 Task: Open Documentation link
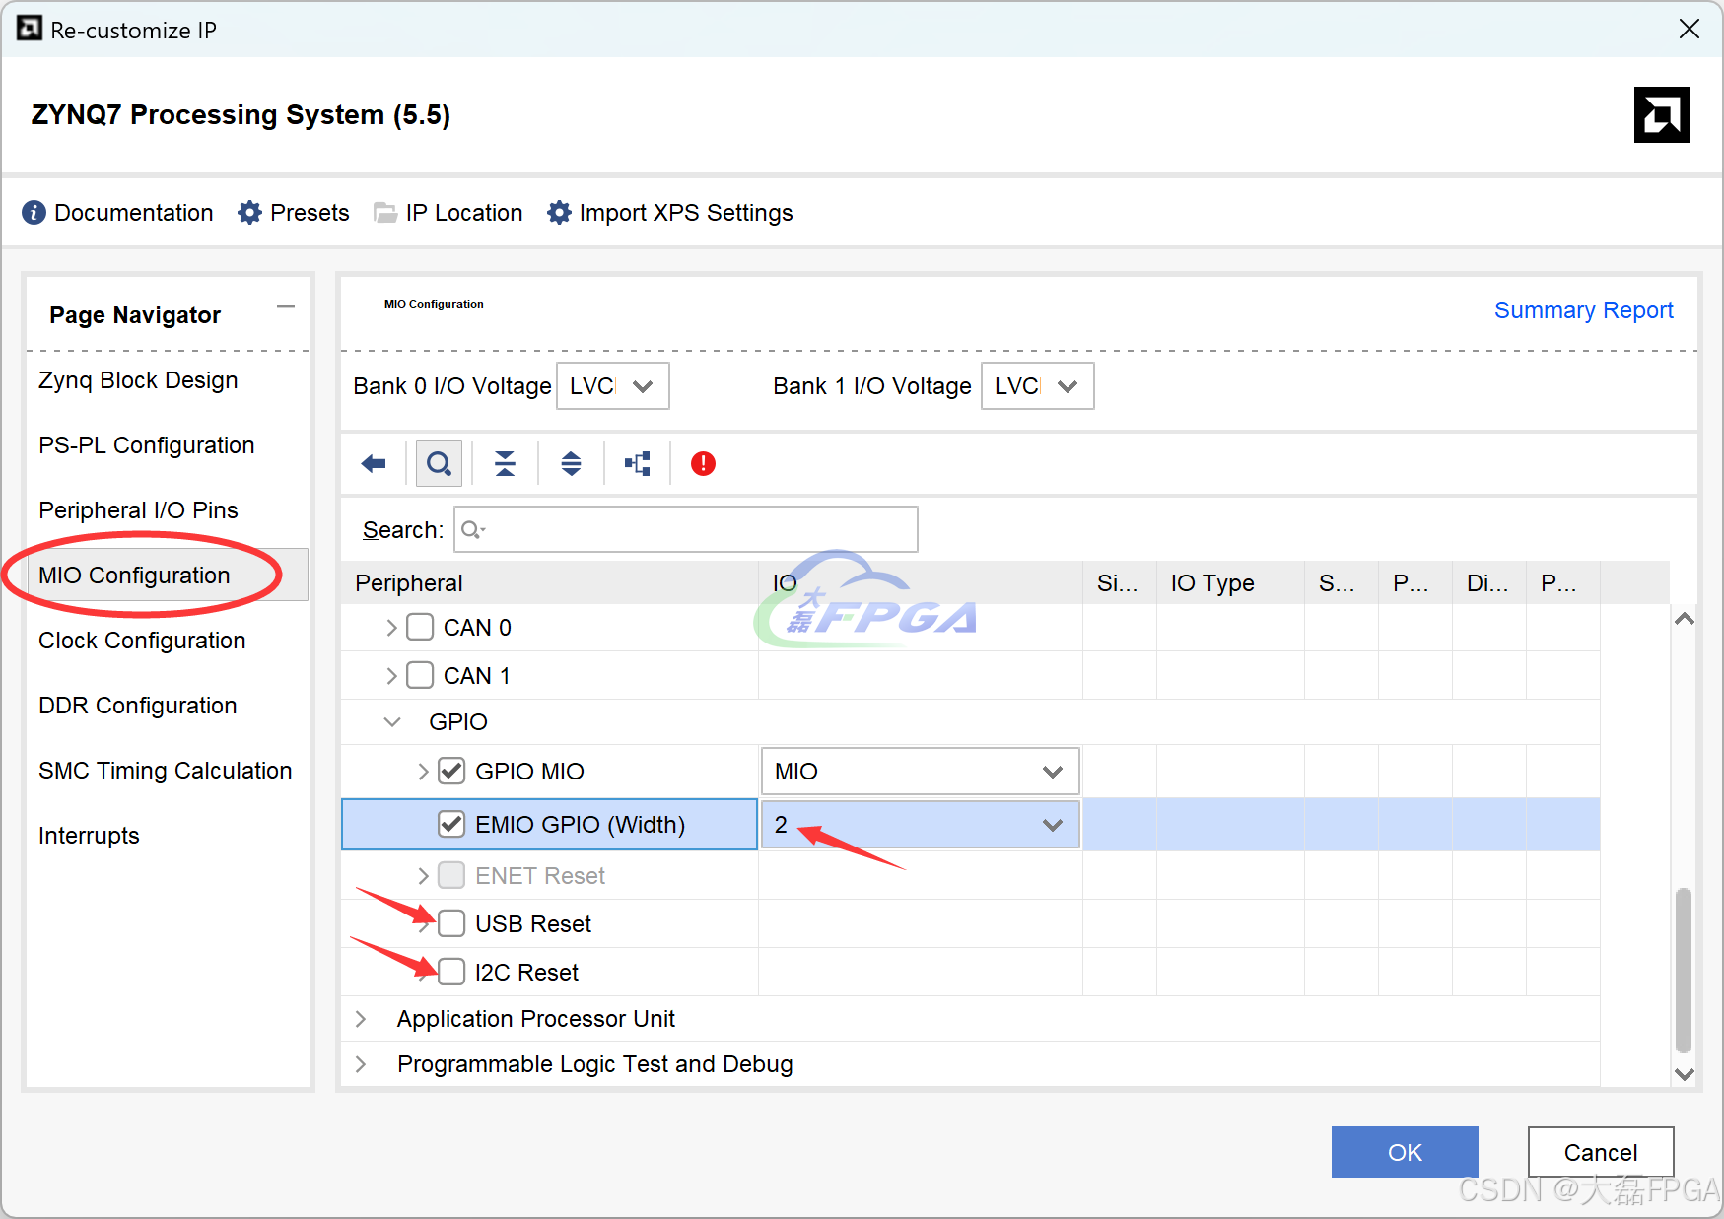(133, 213)
